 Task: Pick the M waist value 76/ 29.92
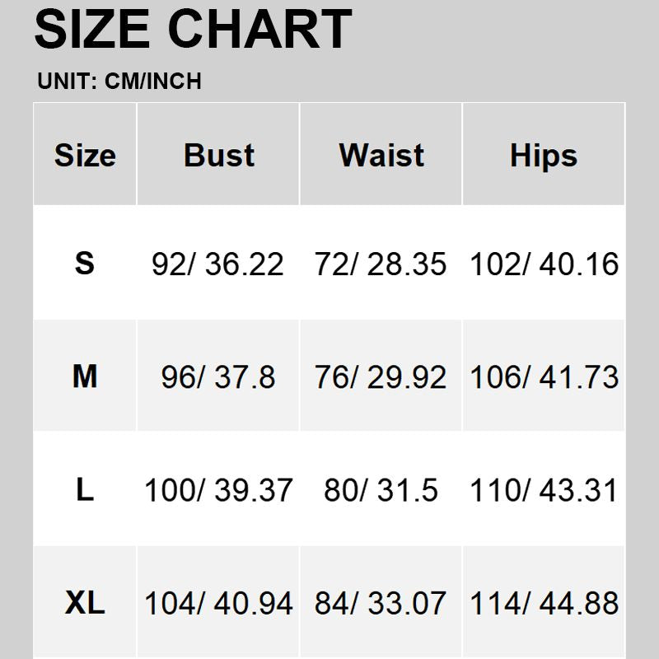point(381,376)
